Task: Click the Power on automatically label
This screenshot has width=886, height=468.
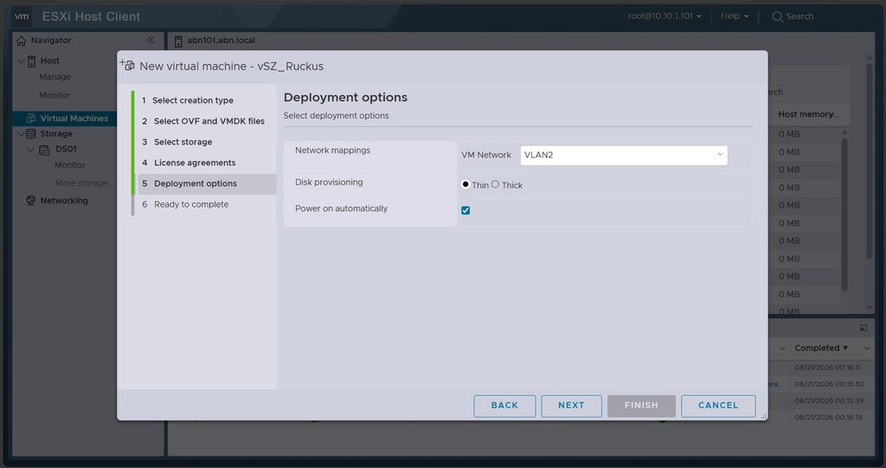Action: 341,208
